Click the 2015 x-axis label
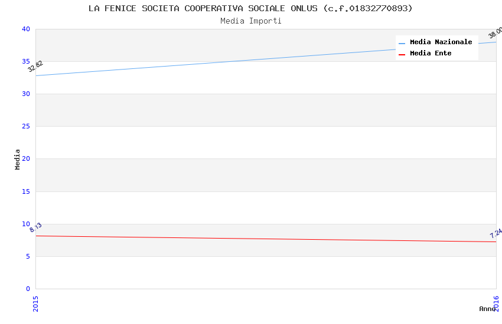The width and height of the screenshot is (502, 324). click(35, 304)
